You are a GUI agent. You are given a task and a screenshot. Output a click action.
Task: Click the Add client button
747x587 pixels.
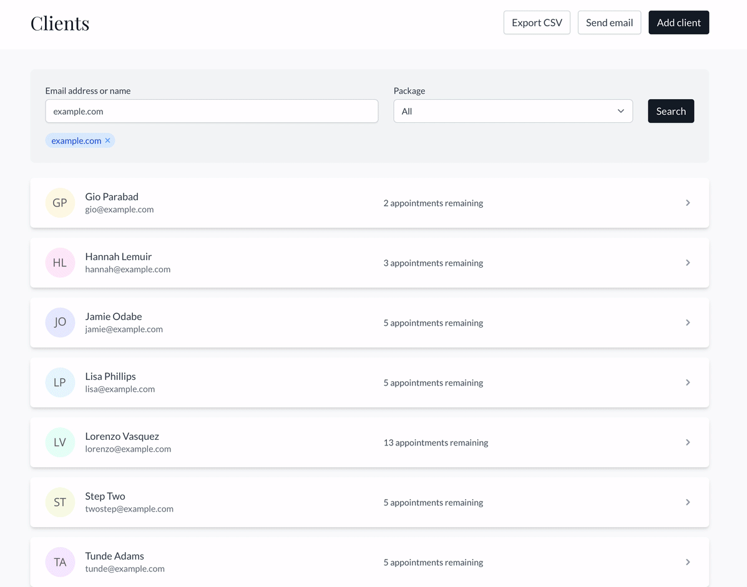[678, 22]
